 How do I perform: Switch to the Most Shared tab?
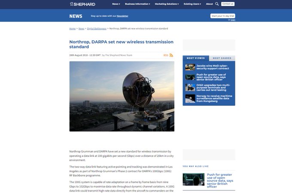pyautogui.click(x=222, y=58)
